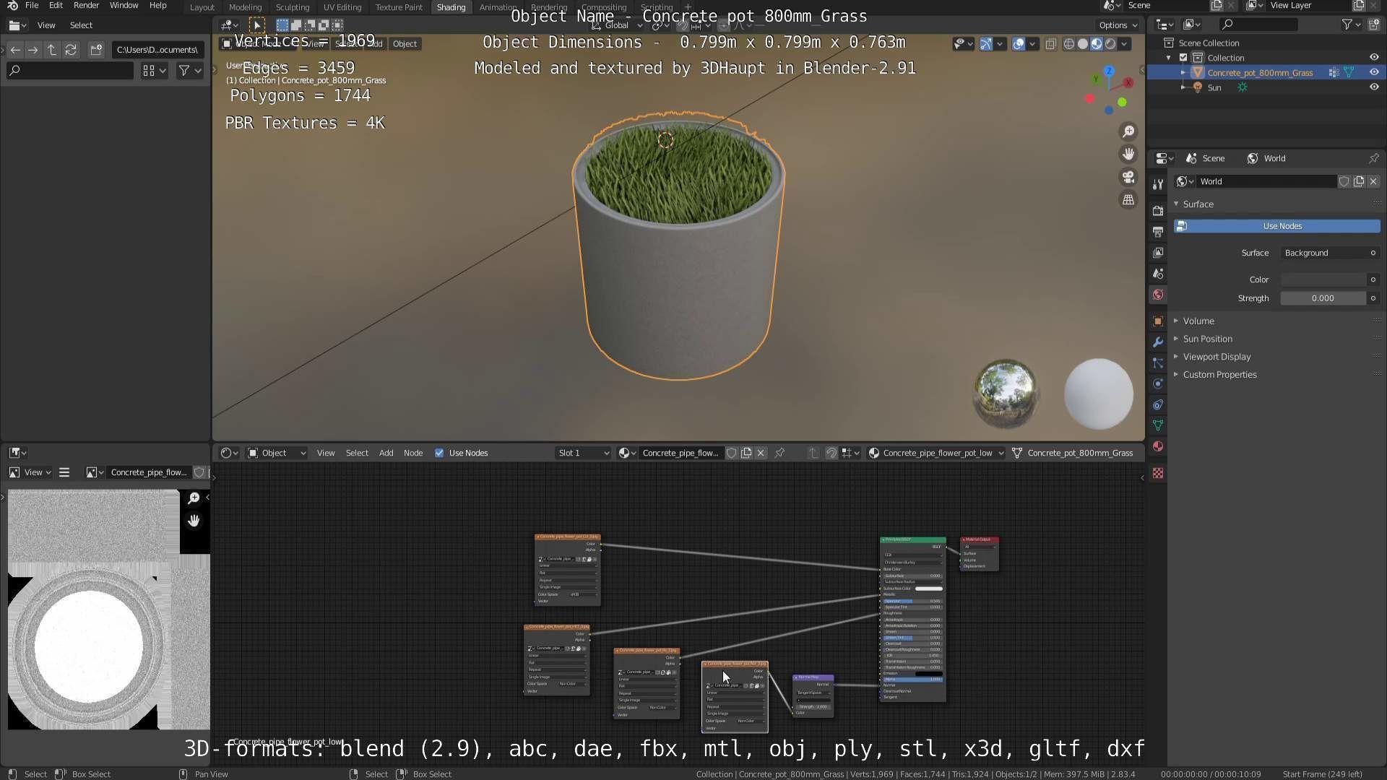Open the Object Data mesh properties tab
This screenshot has height=780, width=1387.
pyautogui.click(x=1158, y=425)
